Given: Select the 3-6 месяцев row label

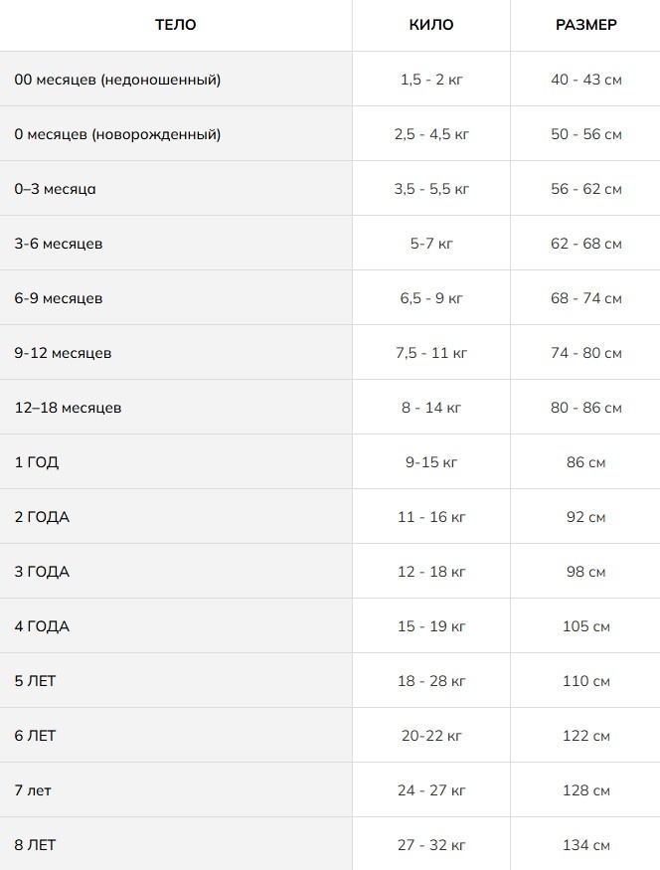Looking at the screenshot, I should (59, 244).
